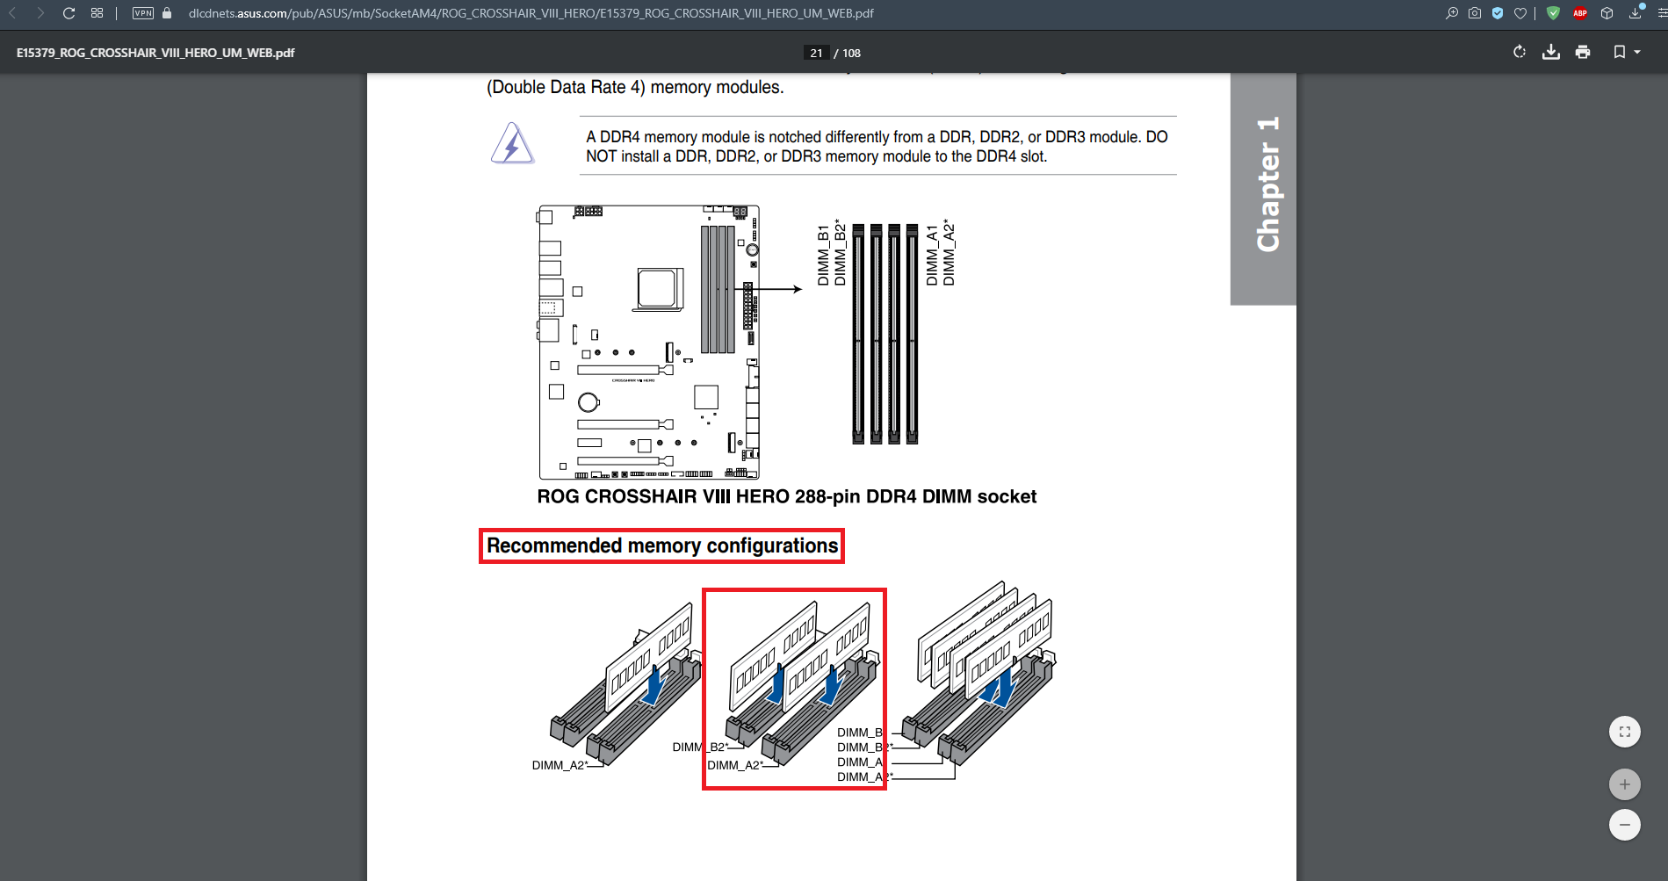The width and height of the screenshot is (1668, 881).
Task: Click the total page count 108
Action: (852, 53)
